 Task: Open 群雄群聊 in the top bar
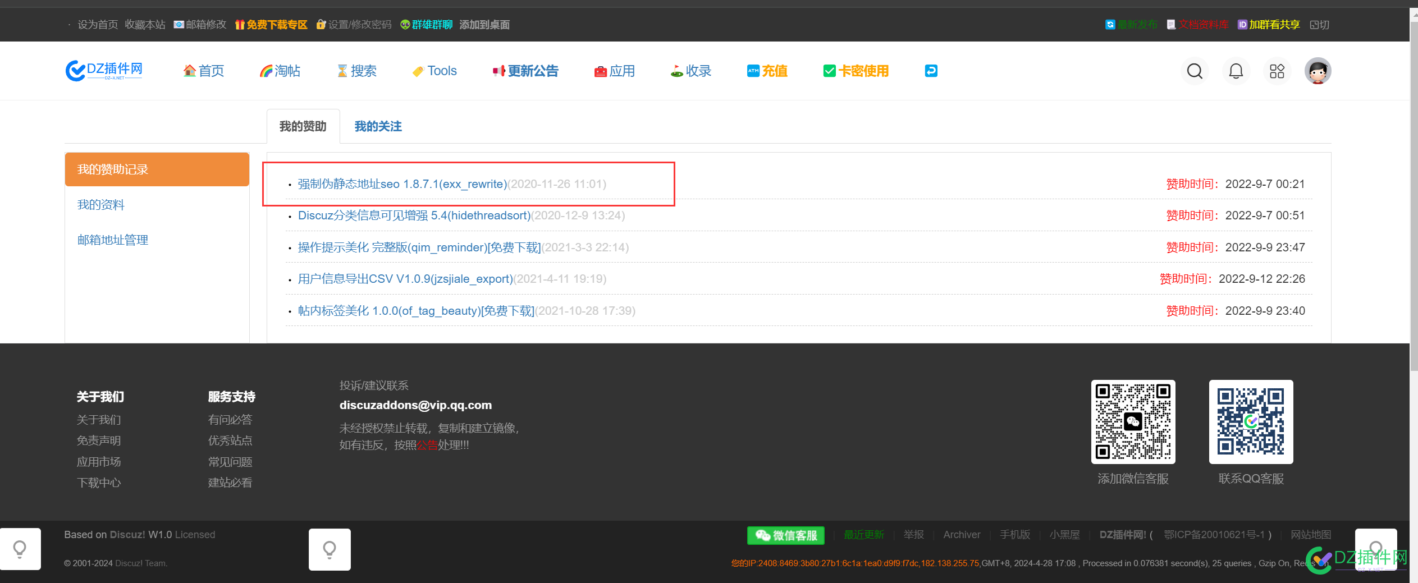(x=426, y=25)
